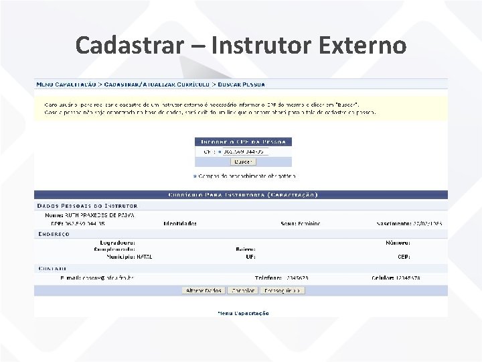Click the Celular number value
482x362 pixels.
(408, 278)
